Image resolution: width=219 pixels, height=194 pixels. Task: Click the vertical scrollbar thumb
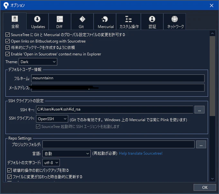(x=212, y=76)
